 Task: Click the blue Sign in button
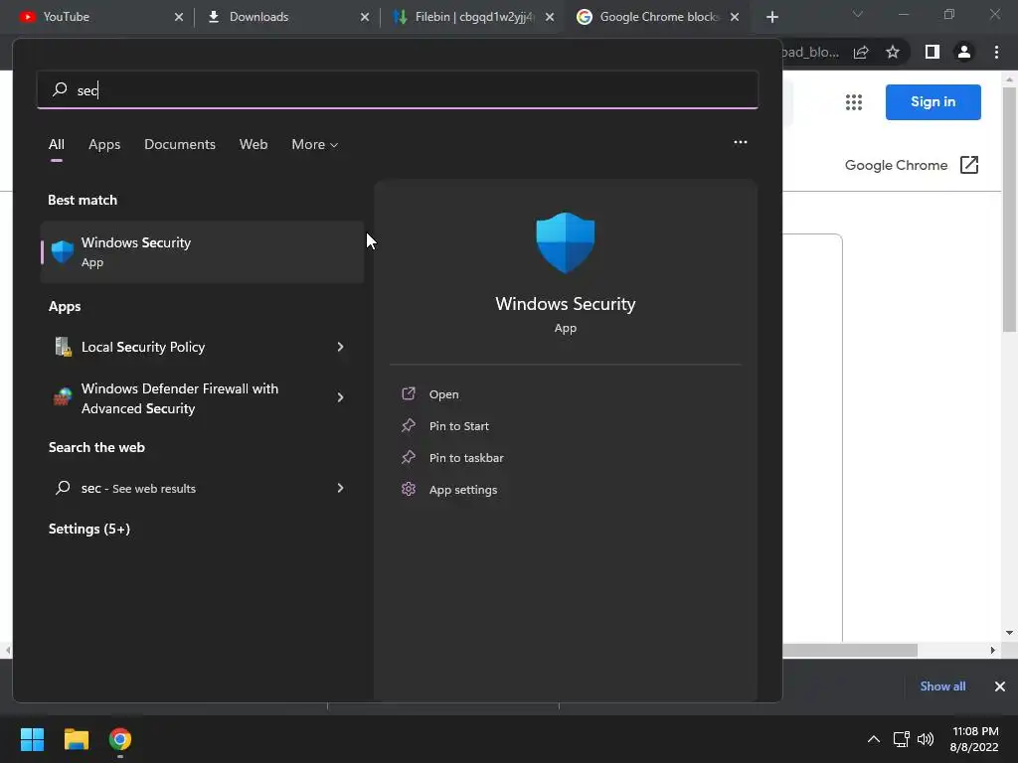pos(933,102)
